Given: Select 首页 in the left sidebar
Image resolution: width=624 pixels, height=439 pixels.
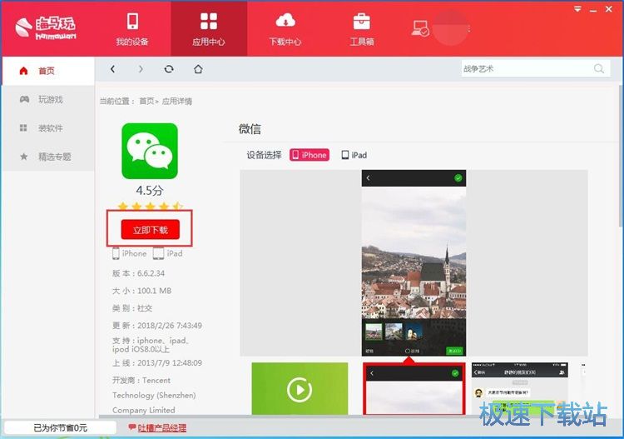Looking at the screenshot, I should click(x=47, y=72).
